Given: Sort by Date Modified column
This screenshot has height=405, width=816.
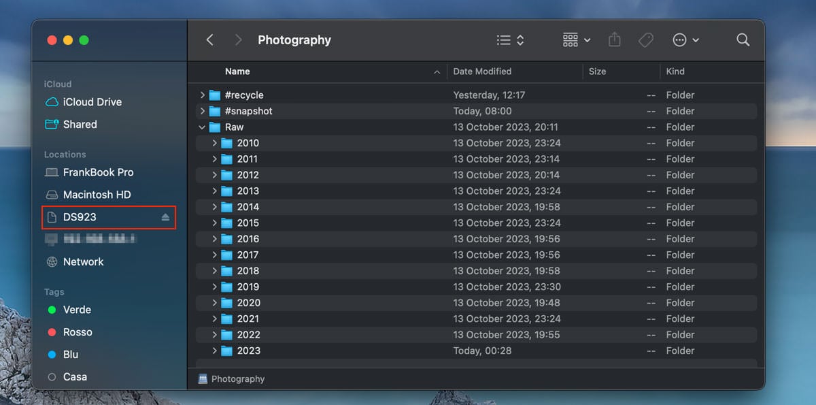Looking at the screenshot, I should point(482,71).
